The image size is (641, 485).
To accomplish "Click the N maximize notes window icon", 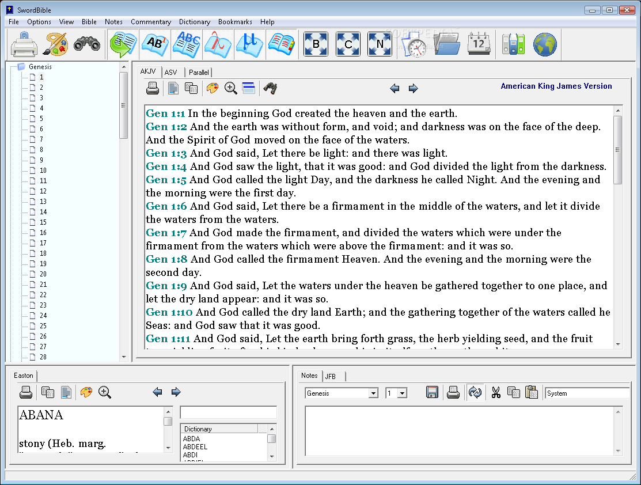I will click(380, 44).
